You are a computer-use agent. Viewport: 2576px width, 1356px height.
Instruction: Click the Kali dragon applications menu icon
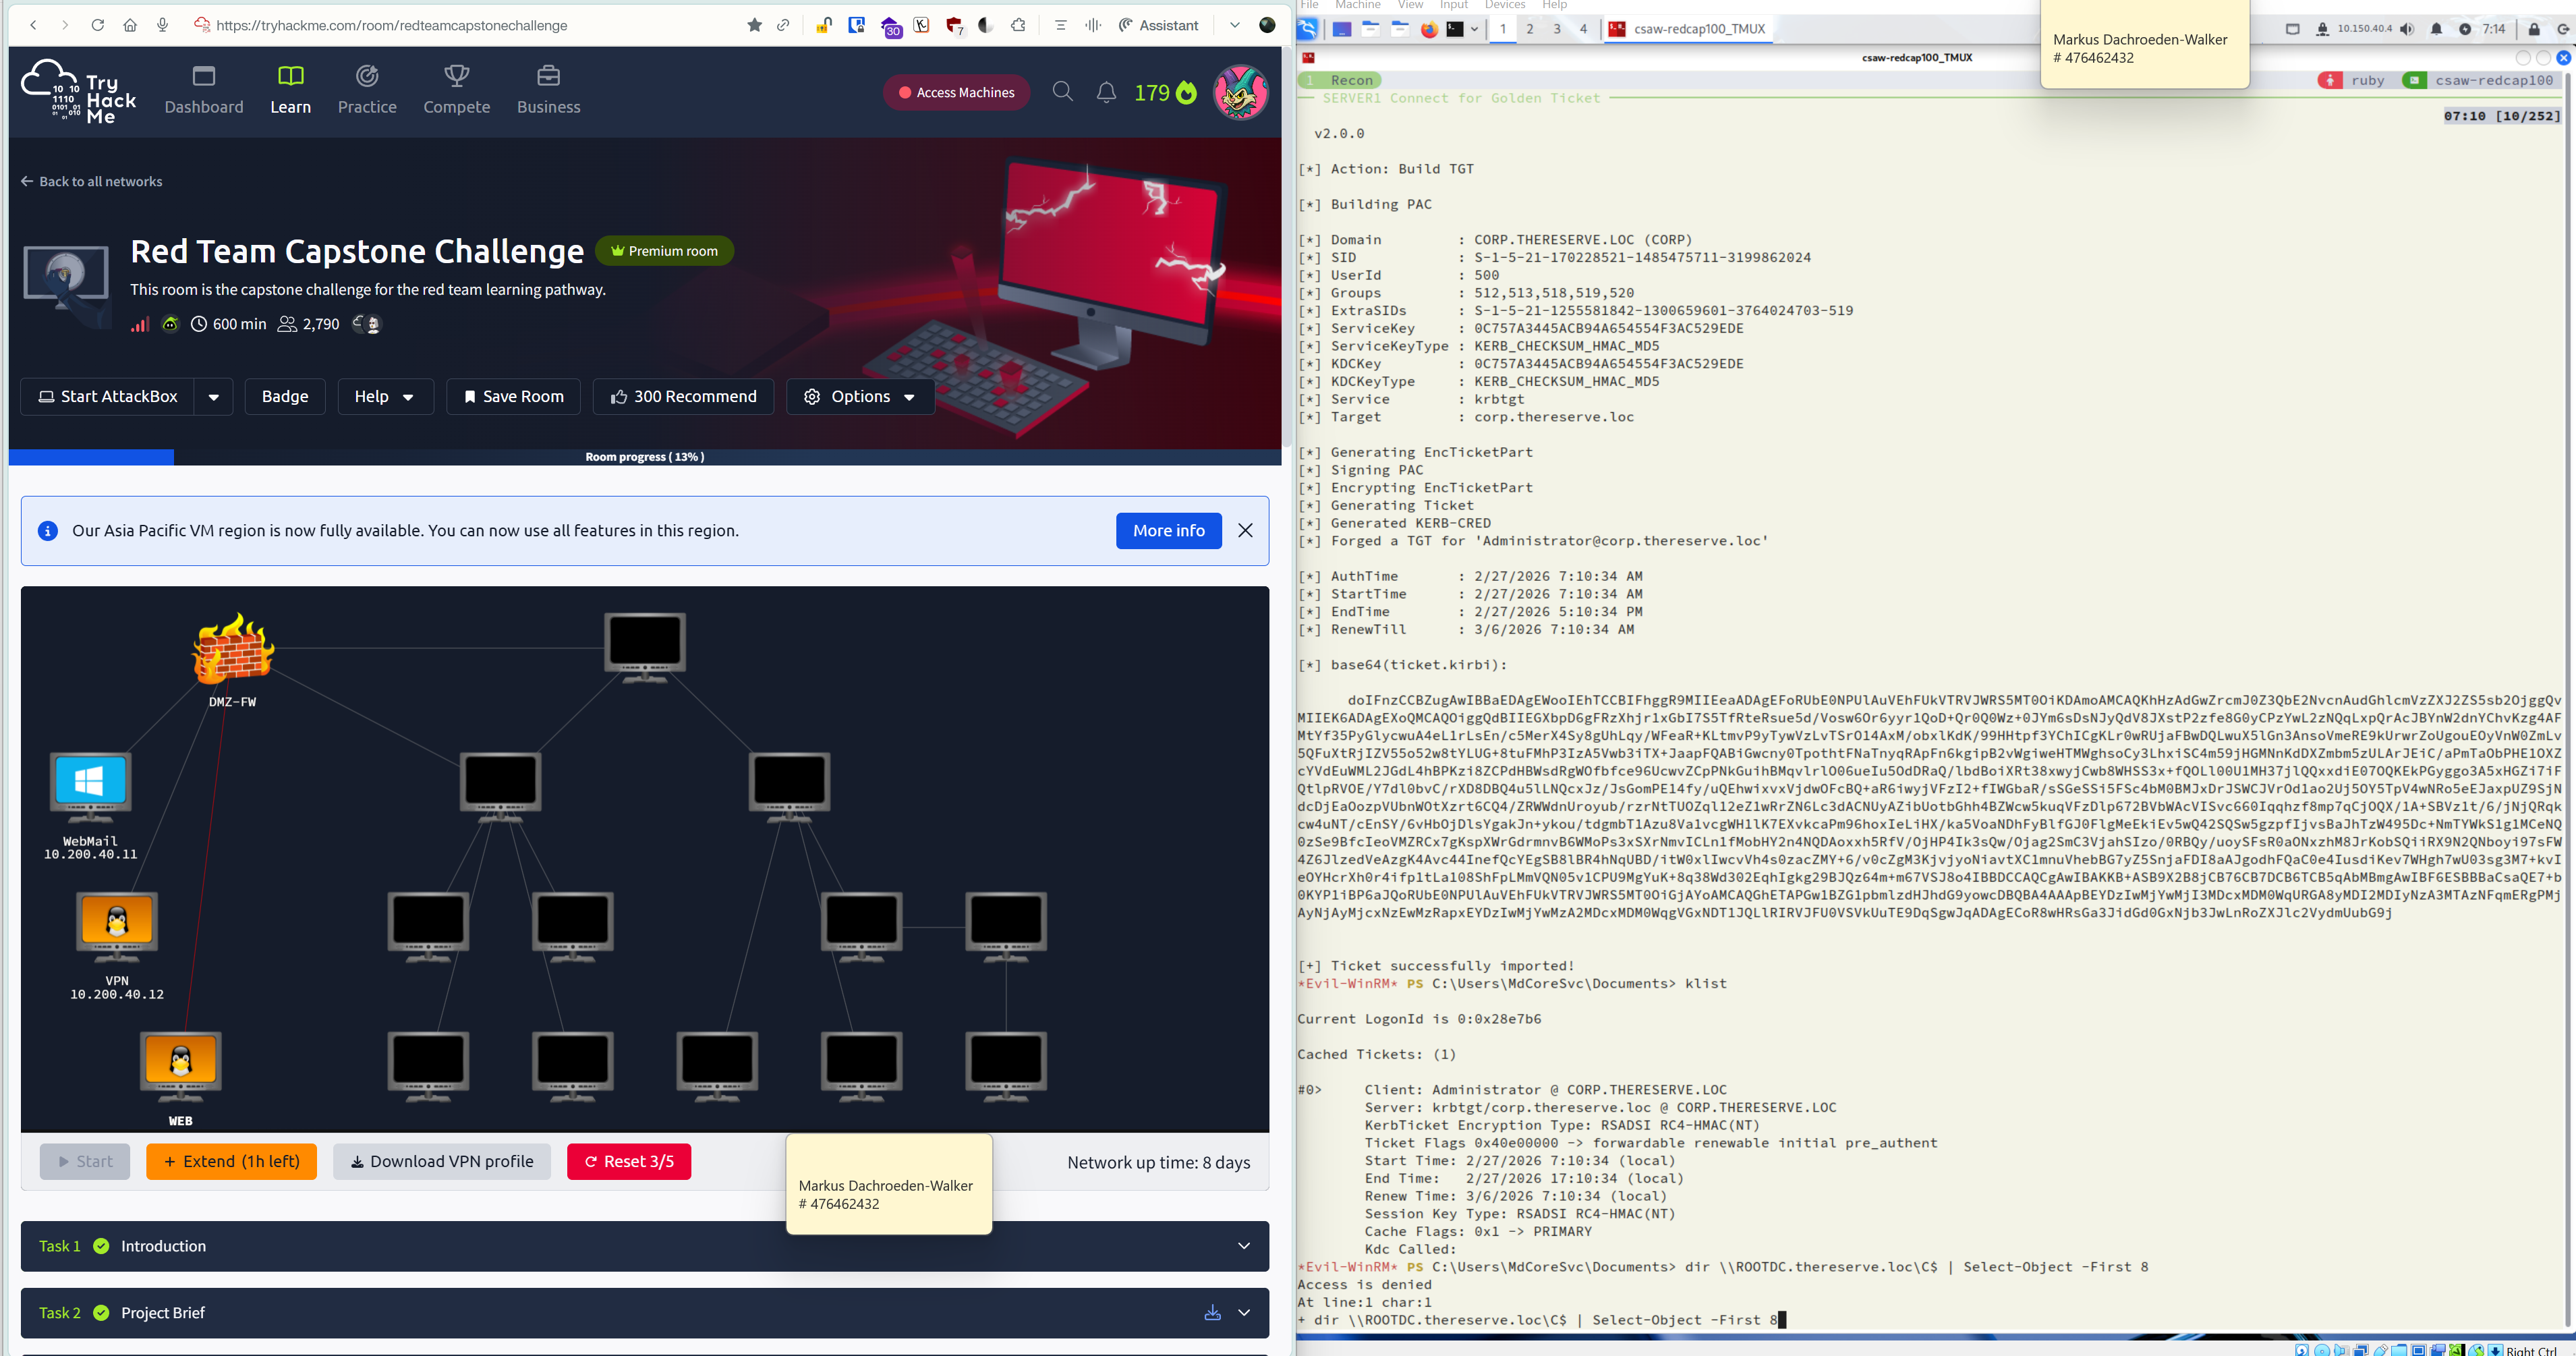click(1308, 30)
